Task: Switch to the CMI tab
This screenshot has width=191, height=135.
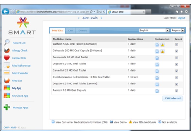Action: click(71, 31)
